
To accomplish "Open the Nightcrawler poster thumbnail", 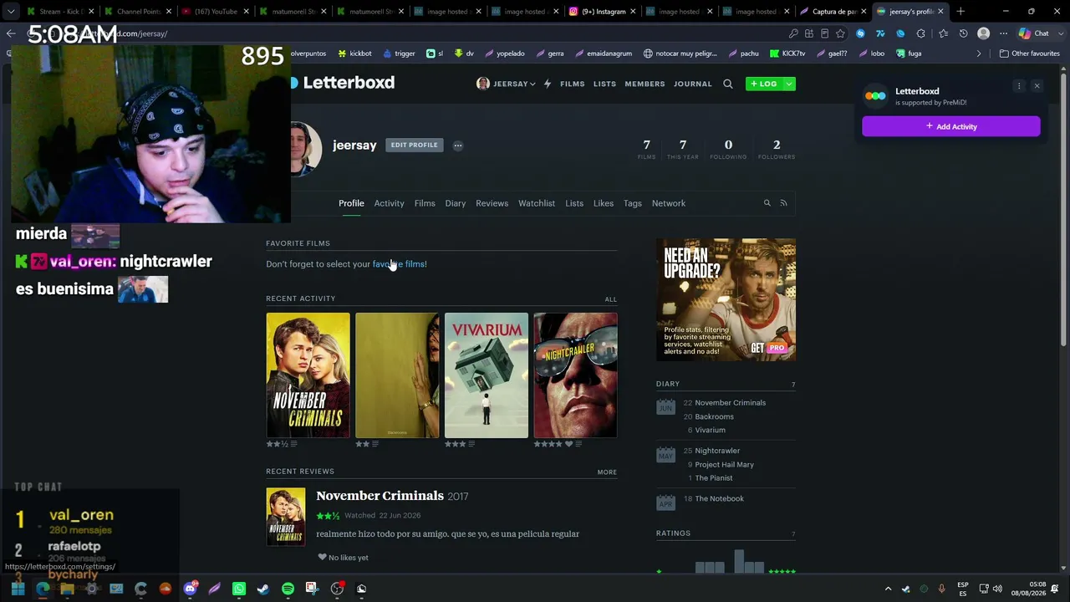I will tap(576, 375).
